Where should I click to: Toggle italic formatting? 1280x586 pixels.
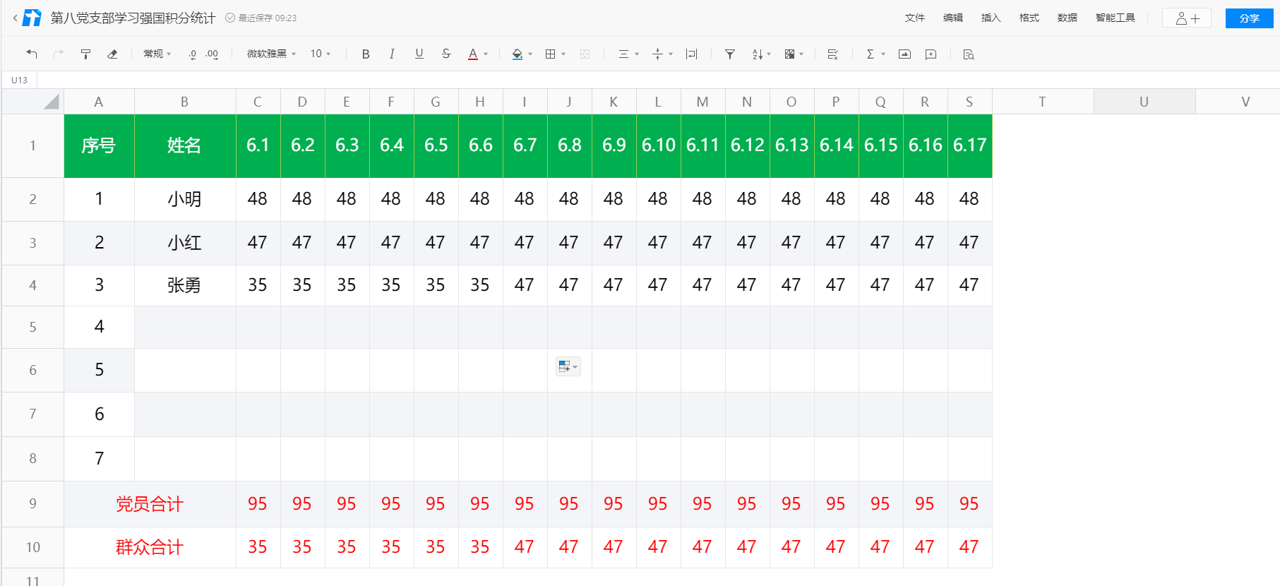point(392,54)
